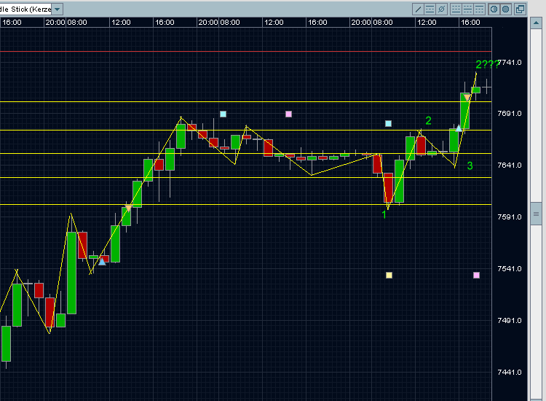Viewport: 546px width, 401px height.
Task: Select the parallel horizontal lines tool
Action: (430, 9)
